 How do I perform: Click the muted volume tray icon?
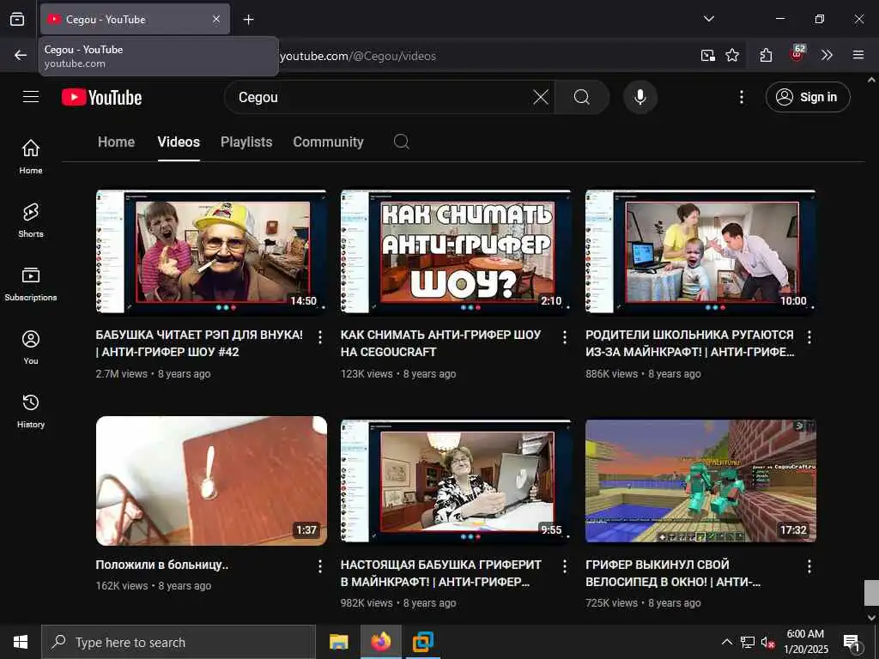pyautogui.click(x=767, y=642)
